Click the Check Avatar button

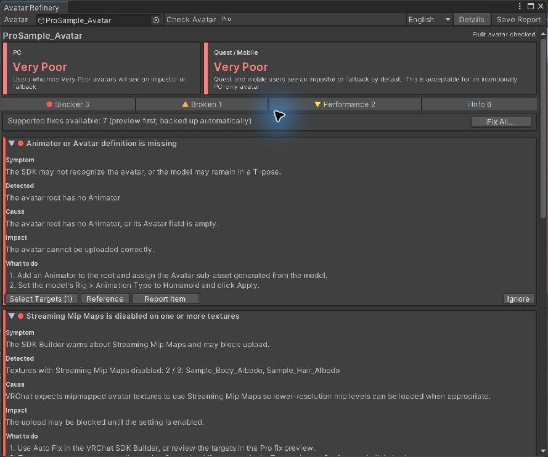191,20
